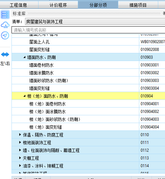Open the 措施项目 tab
The image size is (165, 179).
tap(138, 5)
